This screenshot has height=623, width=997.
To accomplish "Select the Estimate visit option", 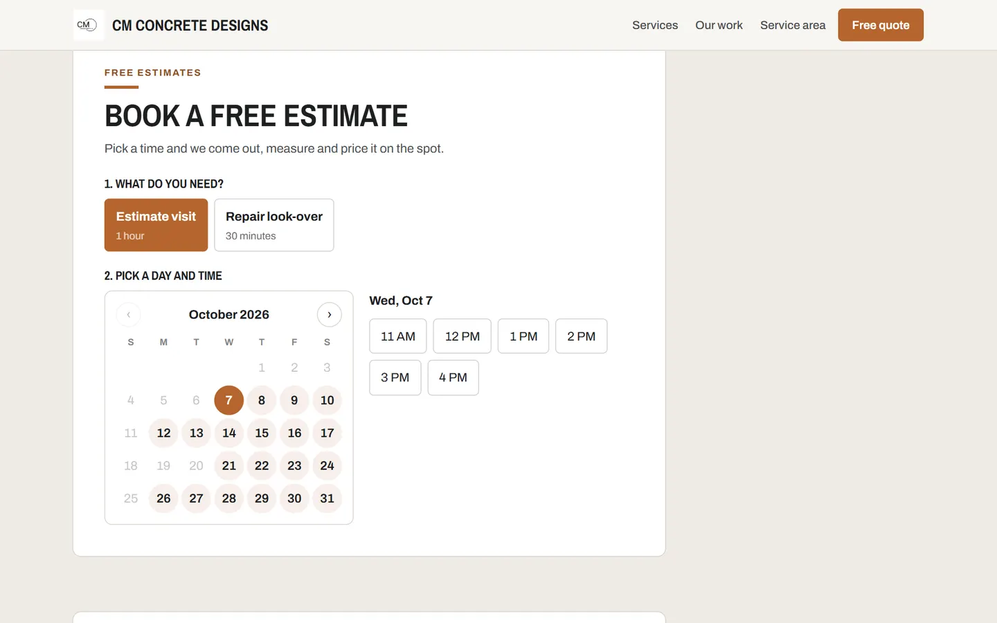I will pyautogui.click(x=156, y=225).
